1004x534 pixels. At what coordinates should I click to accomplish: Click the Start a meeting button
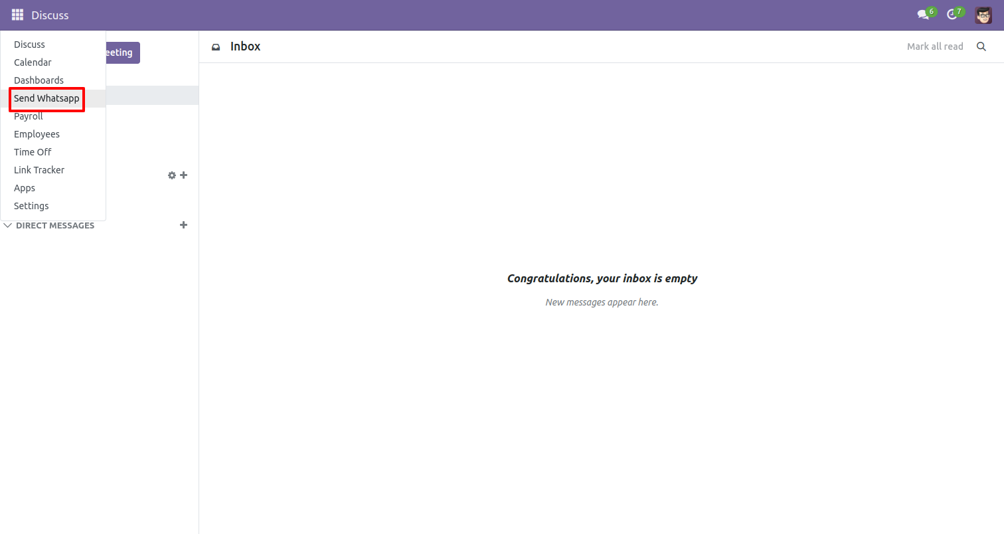123,52
